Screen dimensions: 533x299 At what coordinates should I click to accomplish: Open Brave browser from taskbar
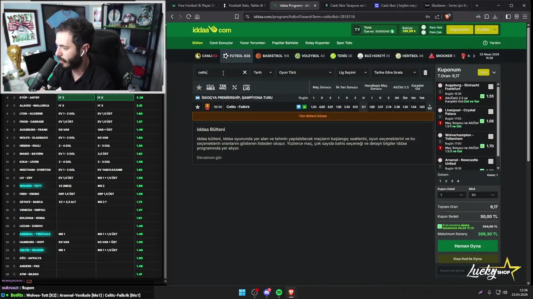tap(291, 292)
